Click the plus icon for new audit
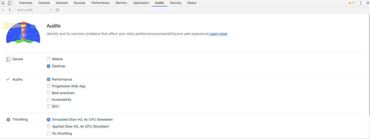Screen dimensions: 370x139 pos(3,10)
